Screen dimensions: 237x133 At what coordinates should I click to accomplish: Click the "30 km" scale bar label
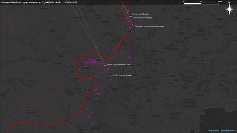pyautogui.click(x=220, y=1)
